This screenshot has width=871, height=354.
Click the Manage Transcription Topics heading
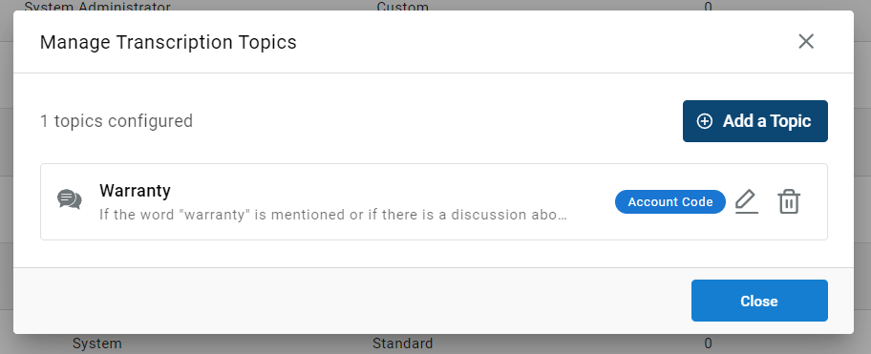pos(168,42)
